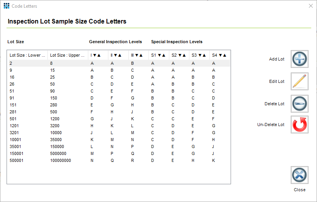Image resolution: width=317 pixels, height=202 pixels.
Task: Close the Code Letters window from title bar
Action: coord(311,6)
